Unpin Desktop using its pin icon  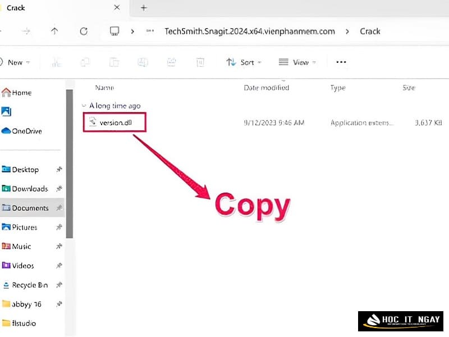59,170
